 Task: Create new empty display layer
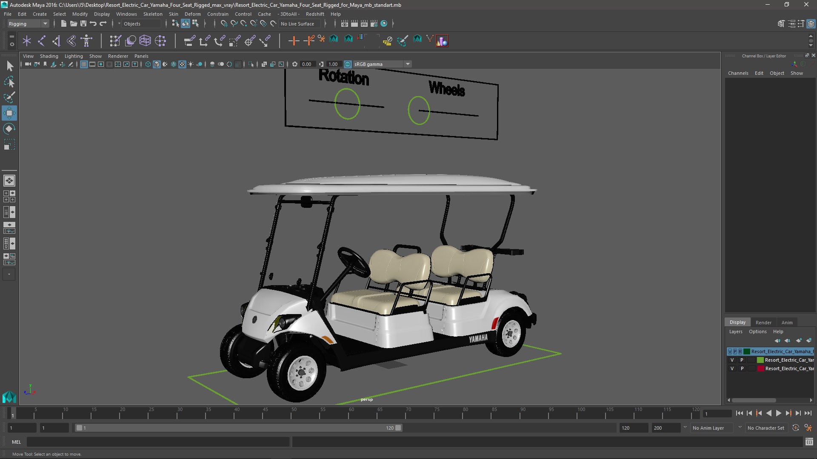point(799,340)
